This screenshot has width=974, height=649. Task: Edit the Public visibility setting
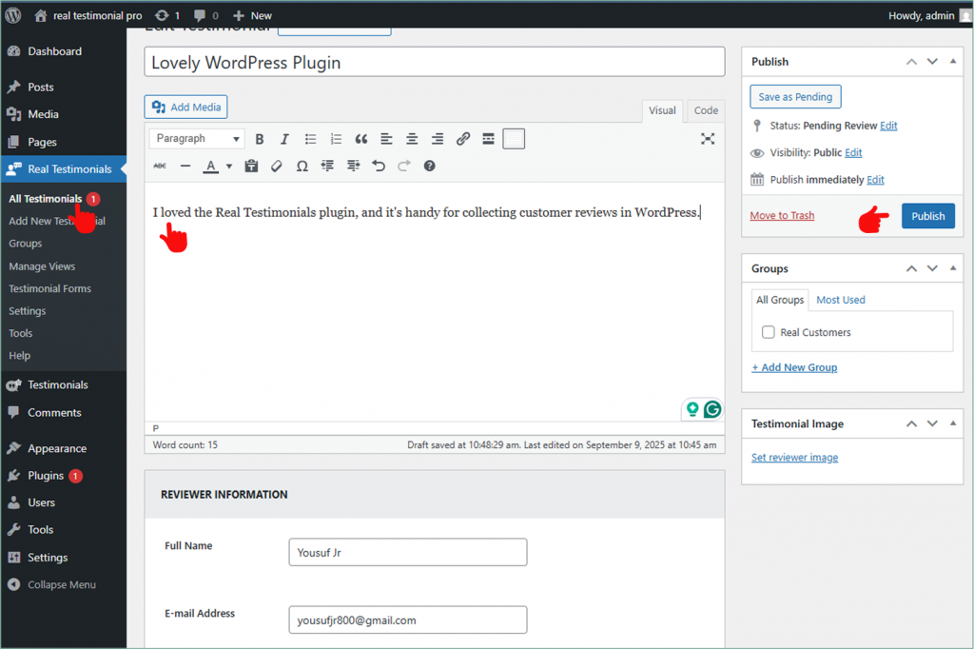(x=853, y=153)
